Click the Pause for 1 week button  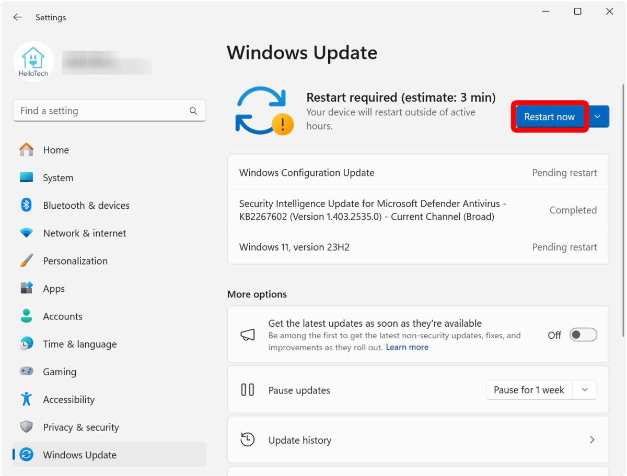529,390
